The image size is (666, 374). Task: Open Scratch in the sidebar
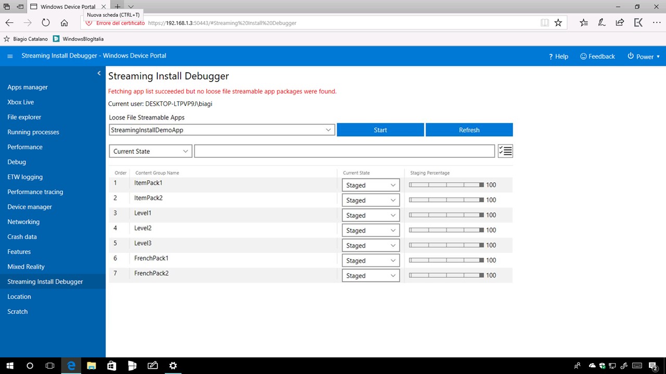[x=18, y=312]
